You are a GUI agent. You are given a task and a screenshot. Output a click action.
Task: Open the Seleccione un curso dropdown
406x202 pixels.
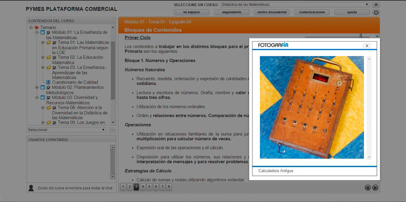pyautogui.click(x=295, y=4)
